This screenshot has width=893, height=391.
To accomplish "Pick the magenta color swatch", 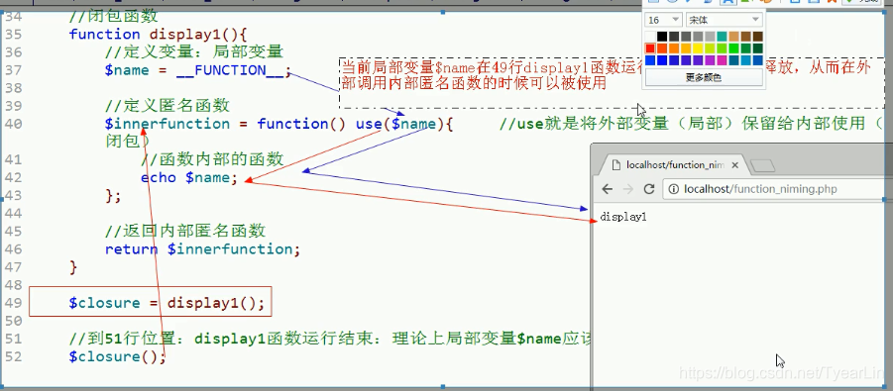I will pyautogui.click(x=723, y=60).
